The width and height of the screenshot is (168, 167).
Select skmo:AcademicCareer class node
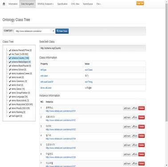[x=22, y=73]
